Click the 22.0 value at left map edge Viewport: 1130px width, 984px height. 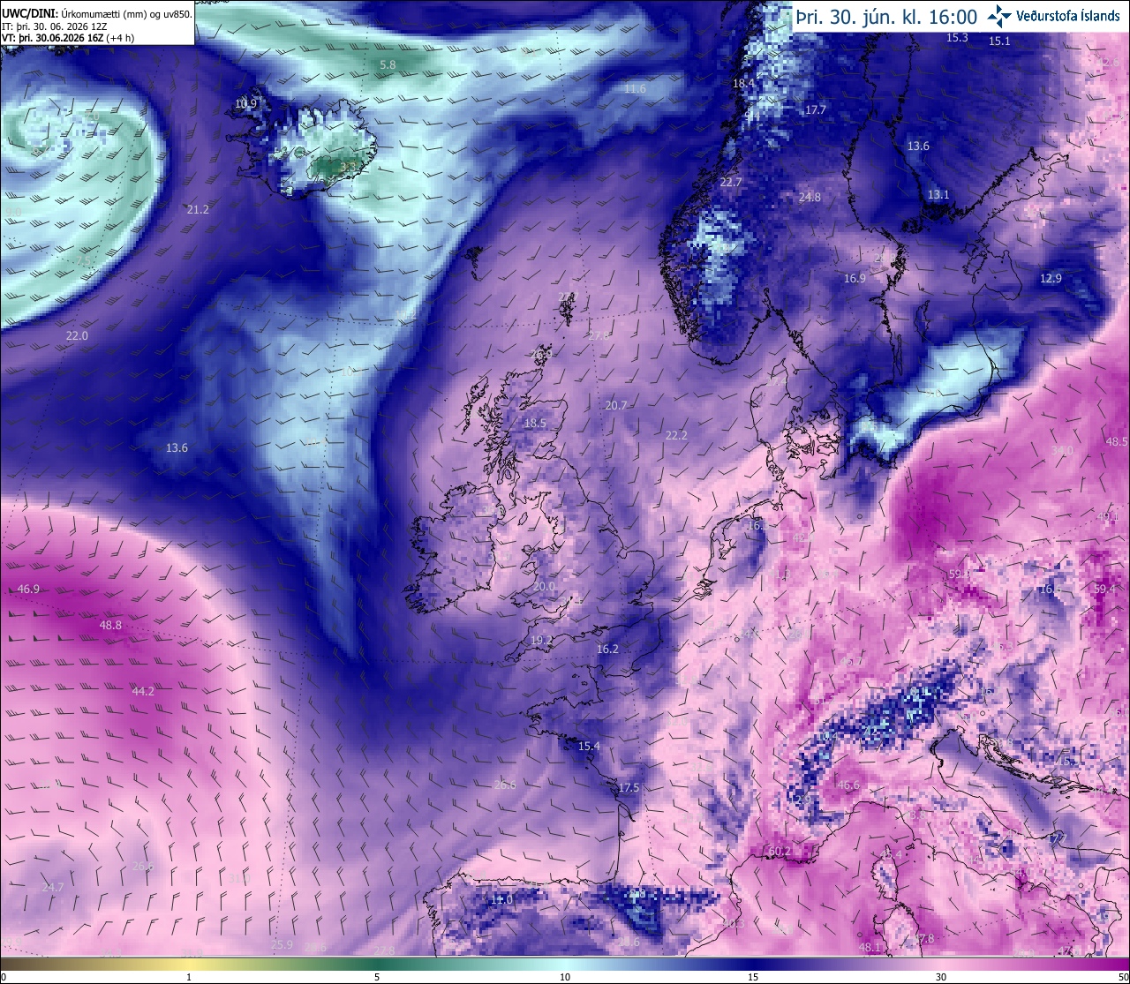click(x=77, y=336)
